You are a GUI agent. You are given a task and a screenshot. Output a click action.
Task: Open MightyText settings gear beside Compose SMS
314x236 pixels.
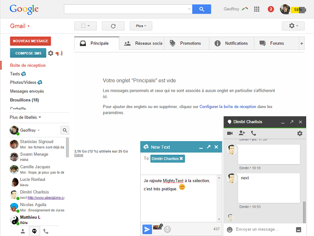coord(51,53)
